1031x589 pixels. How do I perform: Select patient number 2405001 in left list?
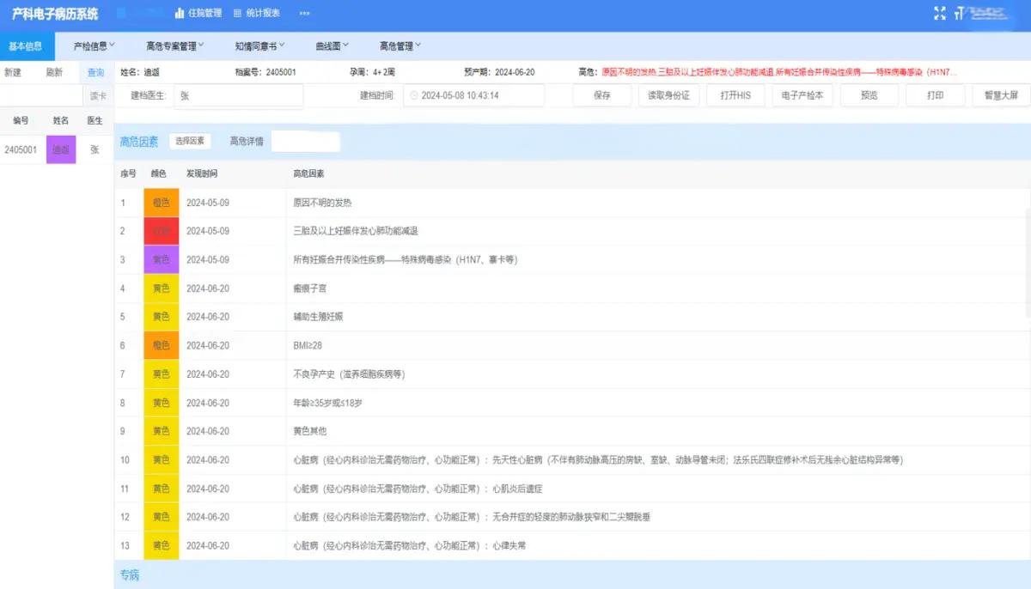(21, 149)
